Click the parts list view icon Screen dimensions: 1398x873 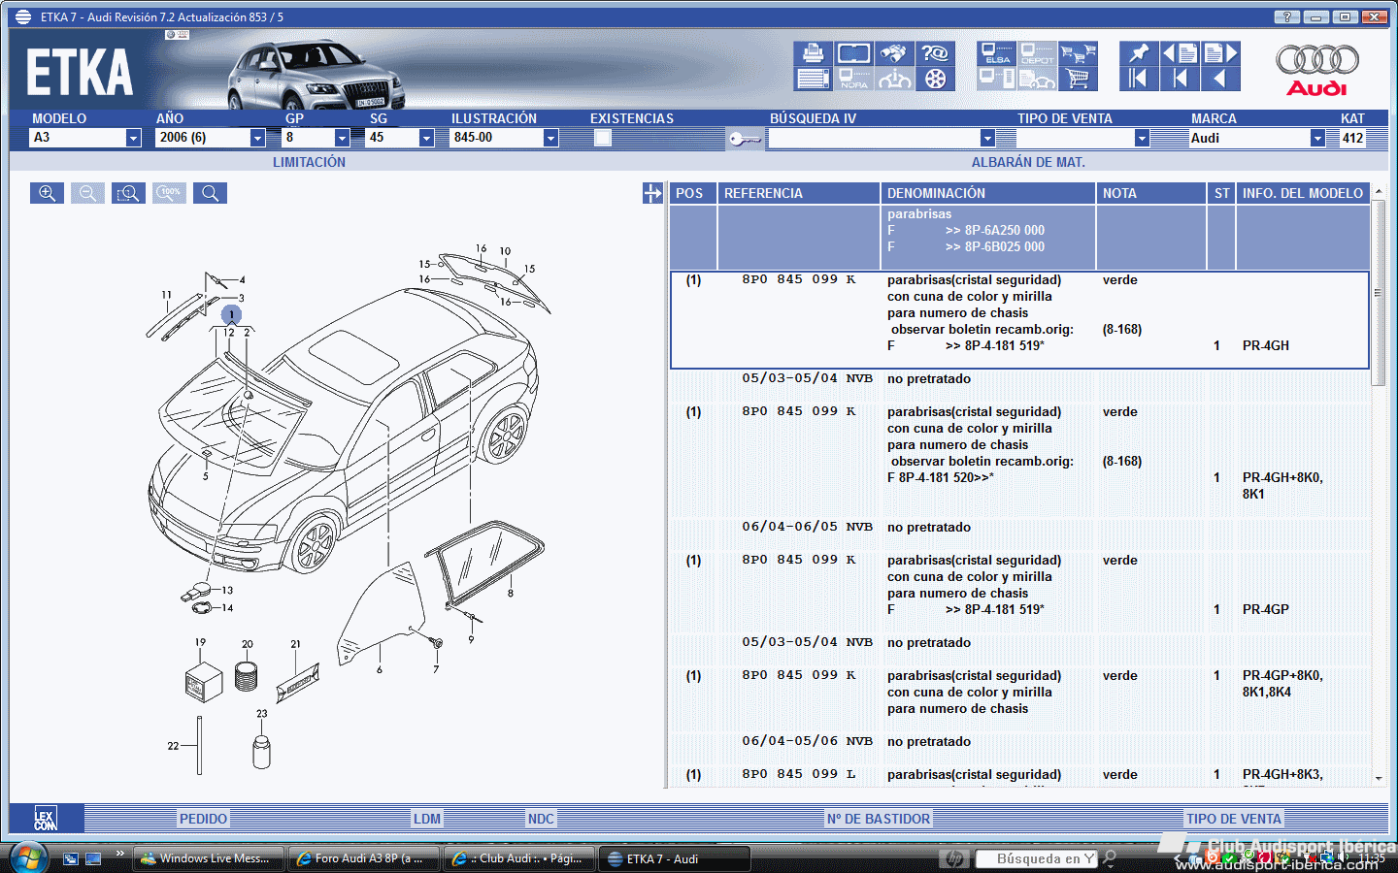pos(813,79)
